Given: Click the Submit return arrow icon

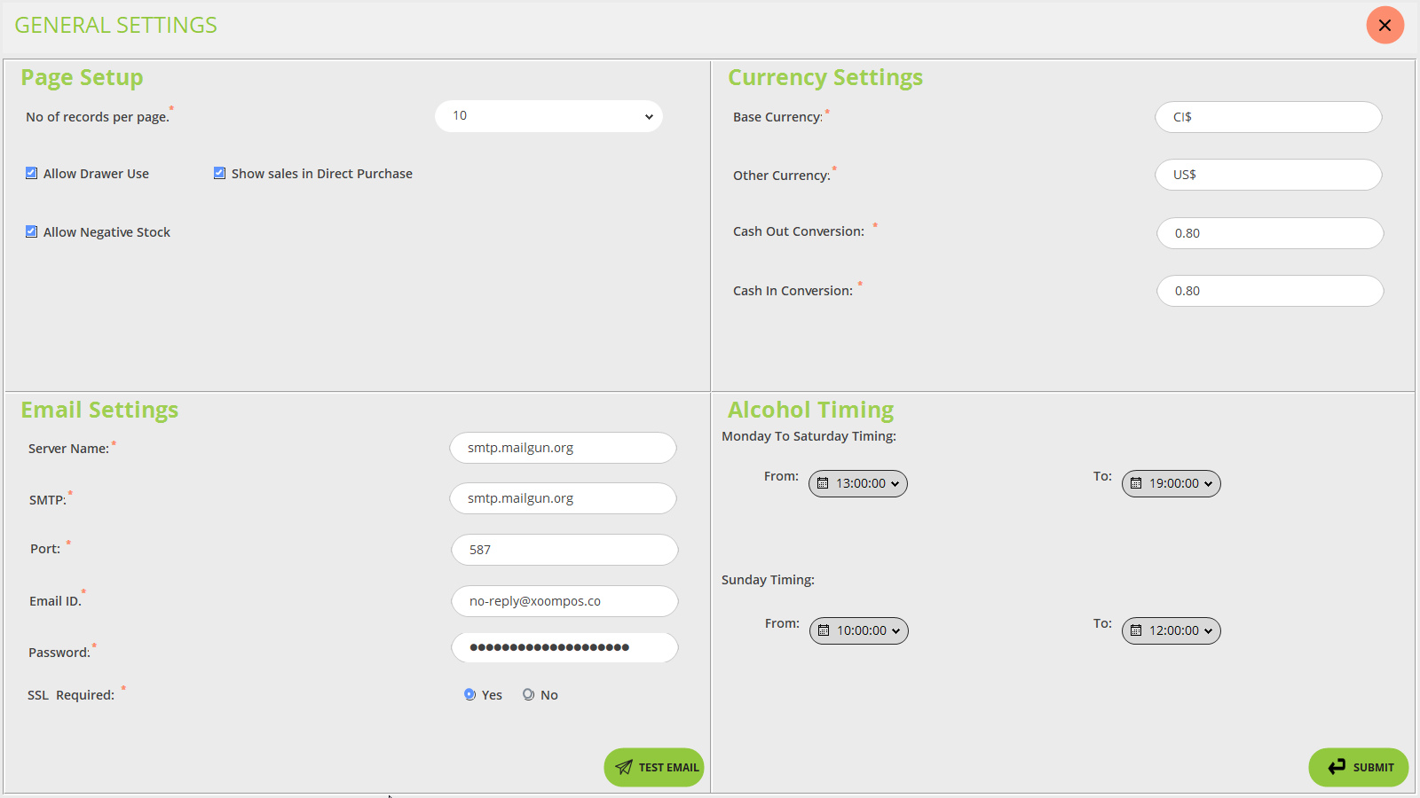Looking at the screenshot, I should pos(1337,767).
